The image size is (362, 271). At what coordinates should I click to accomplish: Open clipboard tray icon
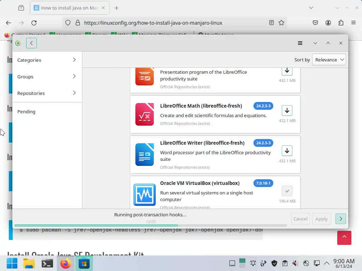click(285, 263)
